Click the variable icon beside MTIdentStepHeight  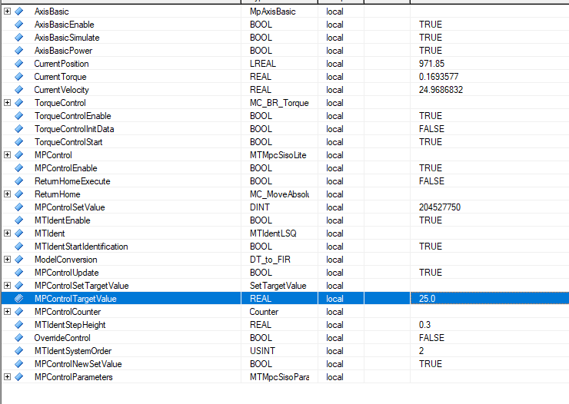[19, 324]
